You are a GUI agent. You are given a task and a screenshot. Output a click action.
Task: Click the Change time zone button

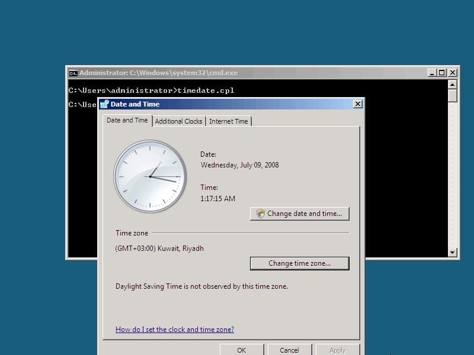tap(299, 263)
